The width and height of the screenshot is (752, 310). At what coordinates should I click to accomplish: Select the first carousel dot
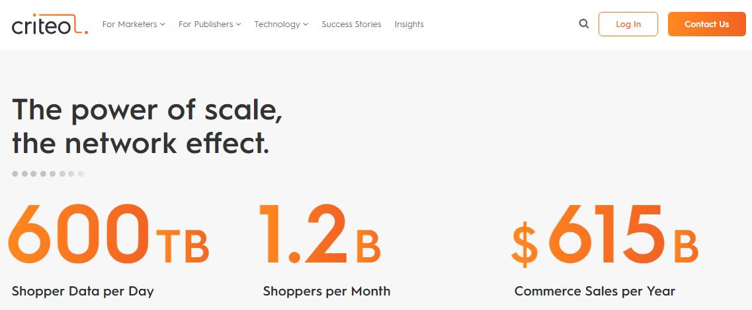click(15, 174)
